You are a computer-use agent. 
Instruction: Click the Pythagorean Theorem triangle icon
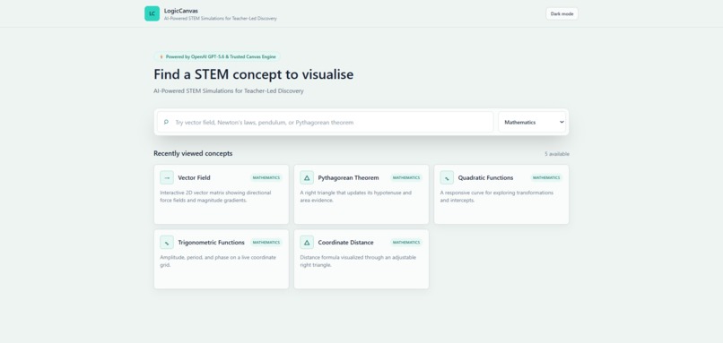tap(307, 177)
